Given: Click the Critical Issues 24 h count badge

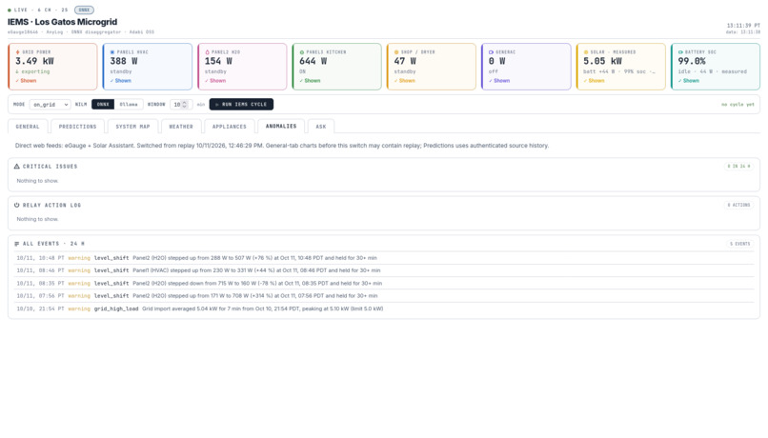Looking at the screenshot, I should pyautogui.click(x=738, y=167).
